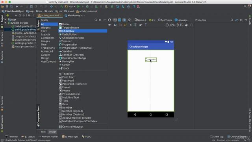Open the Gradle side panel
The width and height of the screenshot is (252, 142).
[x=250, y=20]
